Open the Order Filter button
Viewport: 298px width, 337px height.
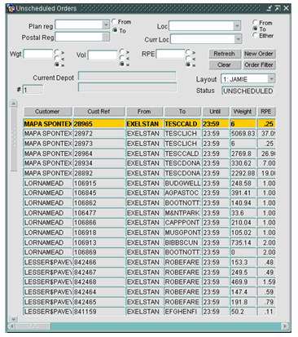click(x=259, y=64)
